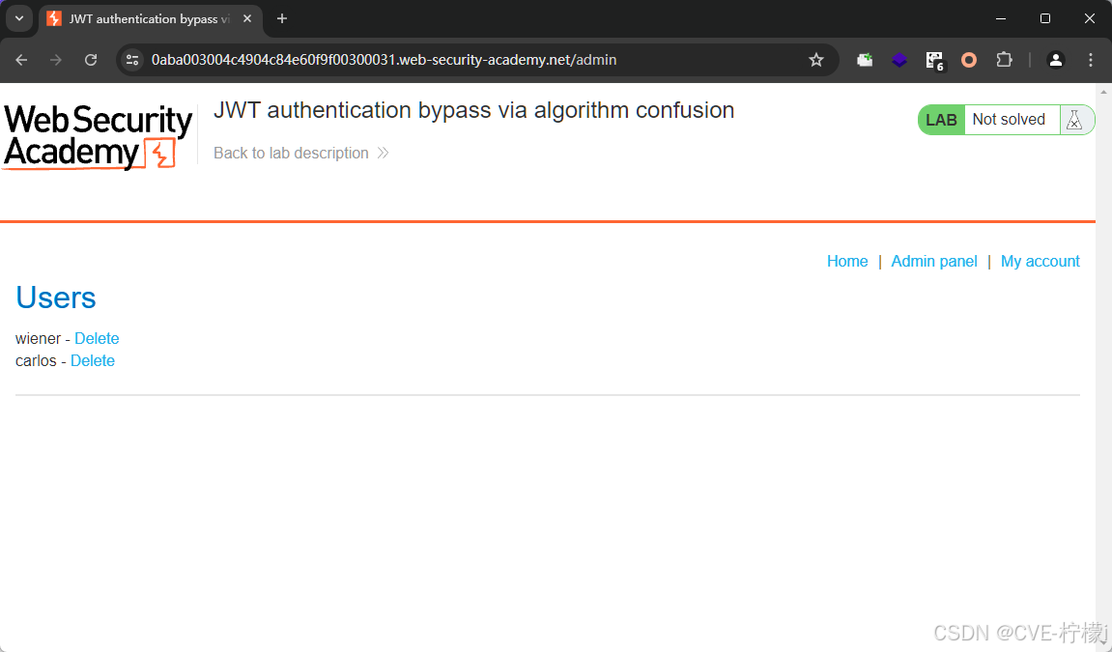Maximize the browser window
1112x652 pixels.
(x=1044, y=18)
